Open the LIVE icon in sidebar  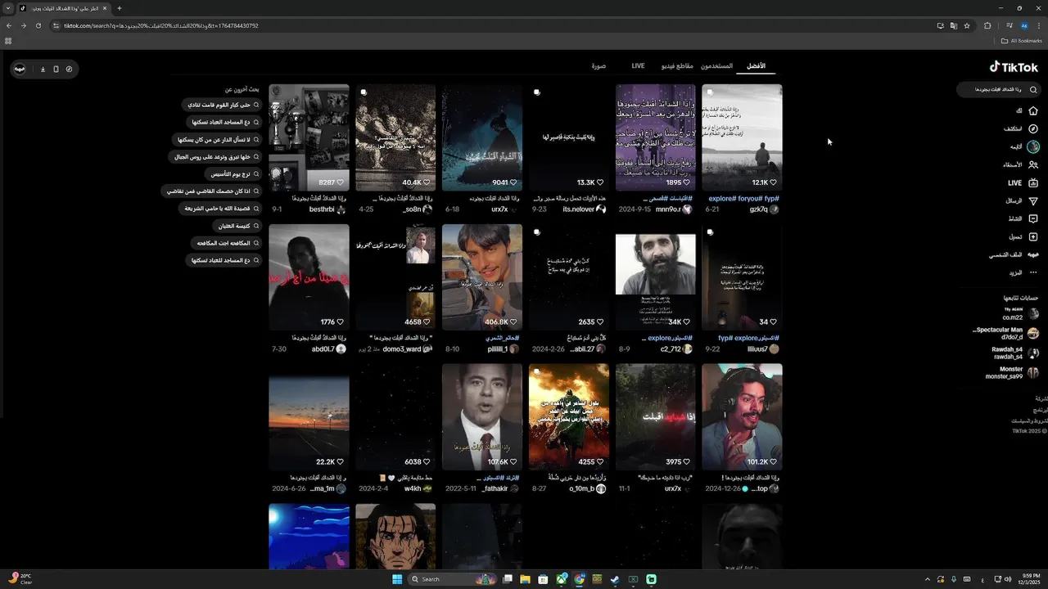(x=1033, y=183)
